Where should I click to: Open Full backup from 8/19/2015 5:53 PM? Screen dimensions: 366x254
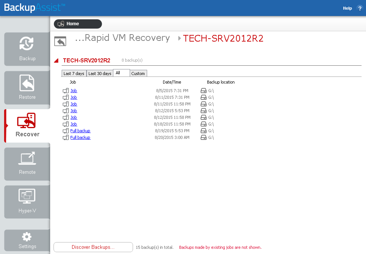(x=80, y=131)
